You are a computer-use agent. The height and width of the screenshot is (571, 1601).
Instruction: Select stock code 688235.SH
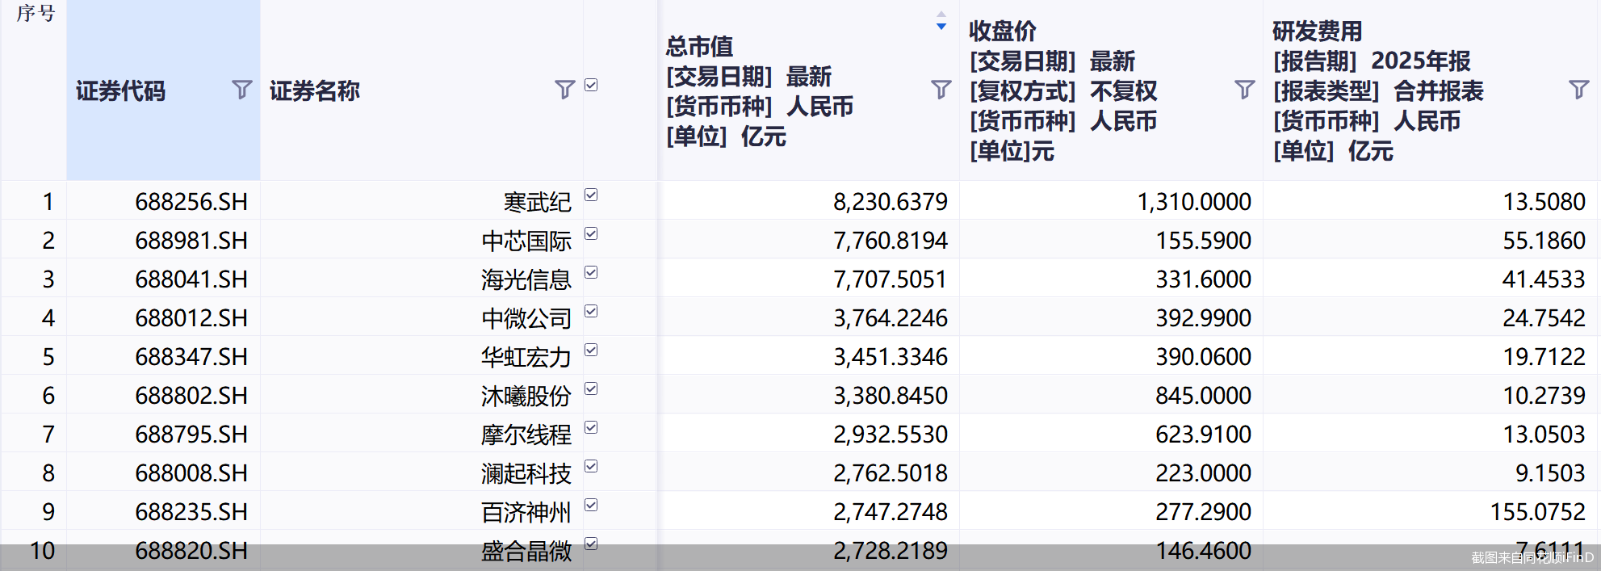point(191,512)
